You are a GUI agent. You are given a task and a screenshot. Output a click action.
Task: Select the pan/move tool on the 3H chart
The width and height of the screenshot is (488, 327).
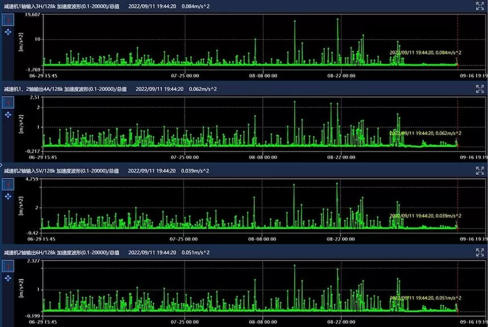click(8, 32)
